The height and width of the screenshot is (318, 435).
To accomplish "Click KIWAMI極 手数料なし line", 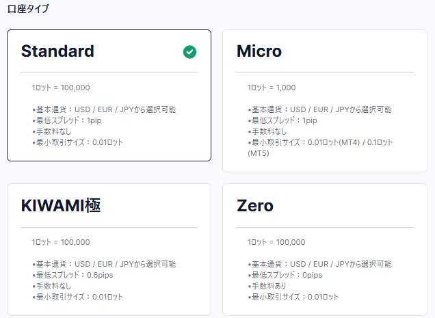I will (51, 286).
